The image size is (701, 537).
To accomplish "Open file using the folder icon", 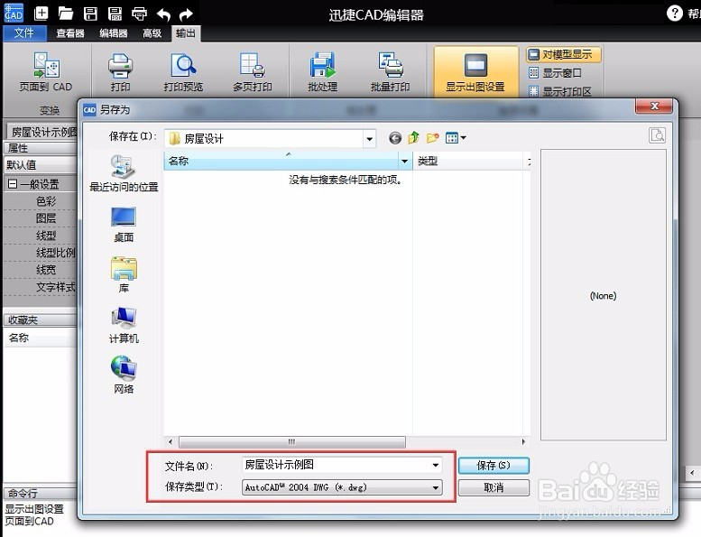I will click(x=66, y=14).
